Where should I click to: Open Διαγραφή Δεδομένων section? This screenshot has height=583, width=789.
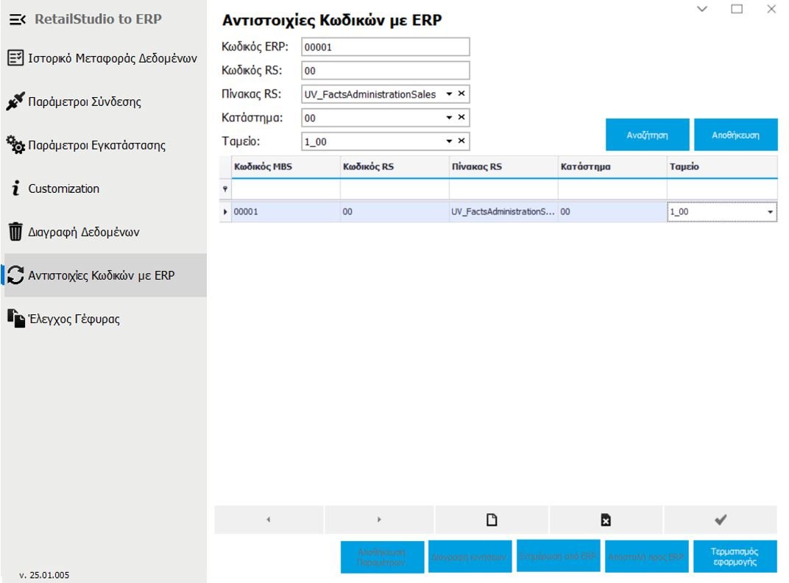[83, 233]
